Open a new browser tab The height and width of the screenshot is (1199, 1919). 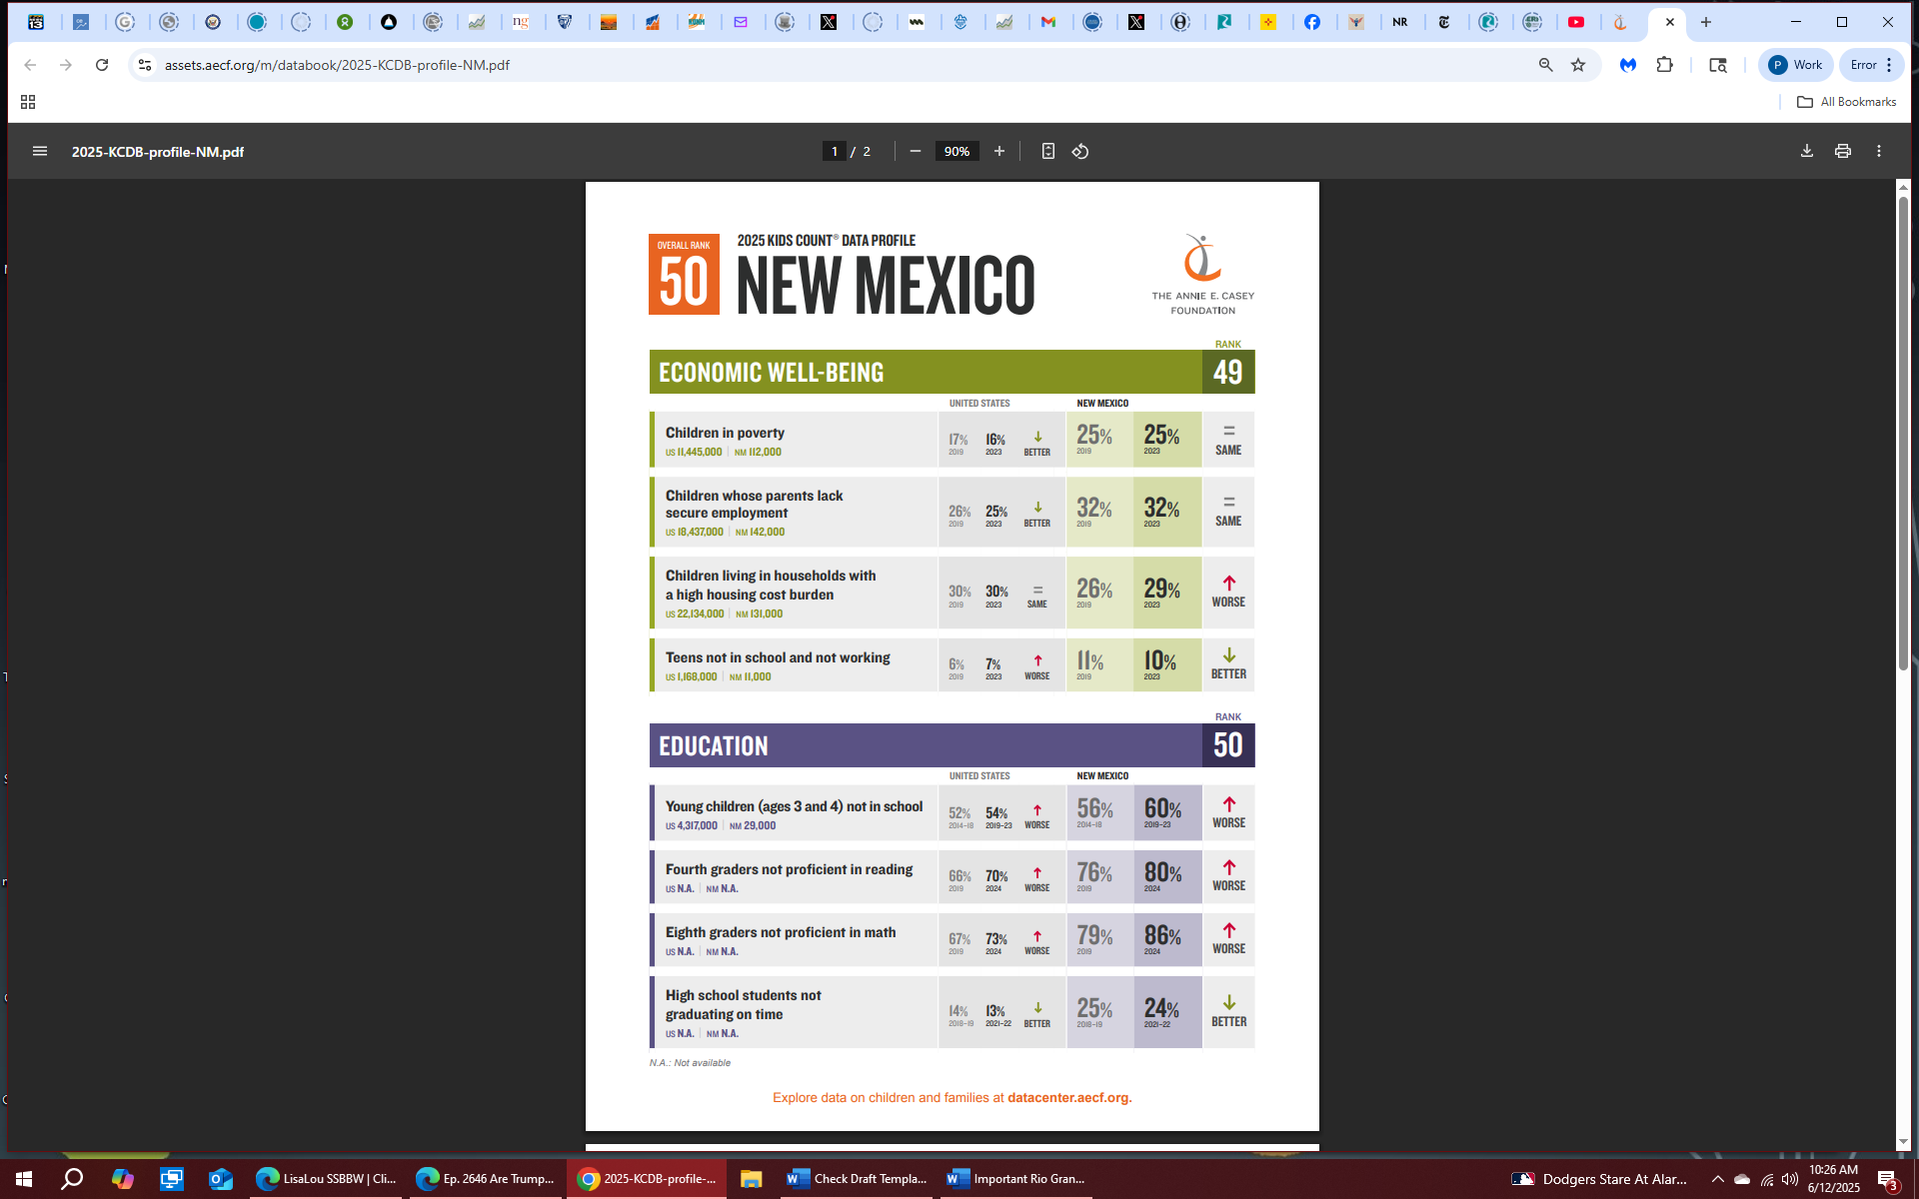point(1706,22)
